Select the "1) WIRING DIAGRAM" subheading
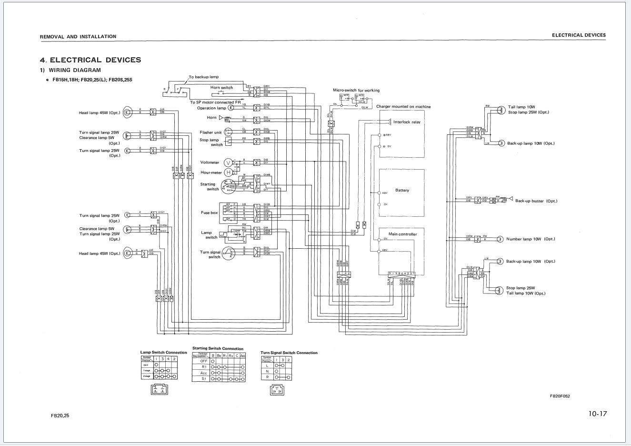This screenshot has height=446, width=631. [70, 70]
